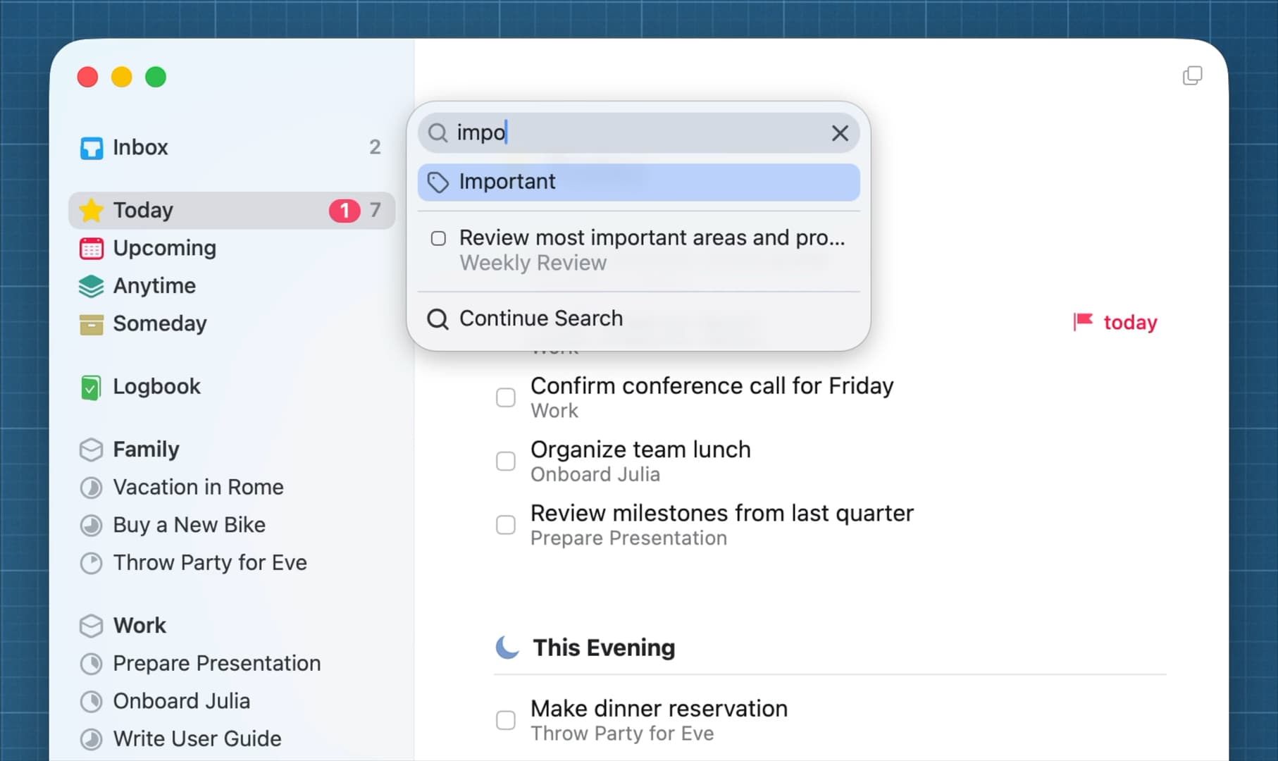Open the Prepare Presentation project
Image resolution: width=1278 pixels, height=761 pixels.
pos(216,664)
